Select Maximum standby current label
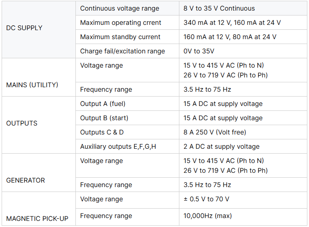Viewport: 309px width, 227px height. pyautogui.click(x=120, y=37)
